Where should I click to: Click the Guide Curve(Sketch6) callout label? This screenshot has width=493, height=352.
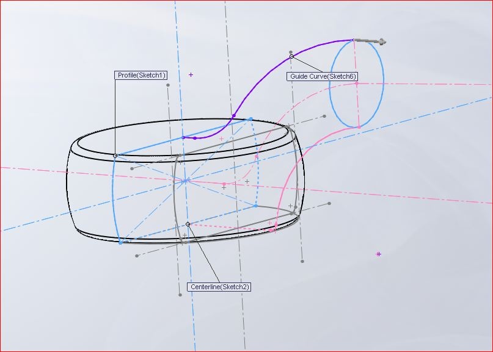click(323, 76)
